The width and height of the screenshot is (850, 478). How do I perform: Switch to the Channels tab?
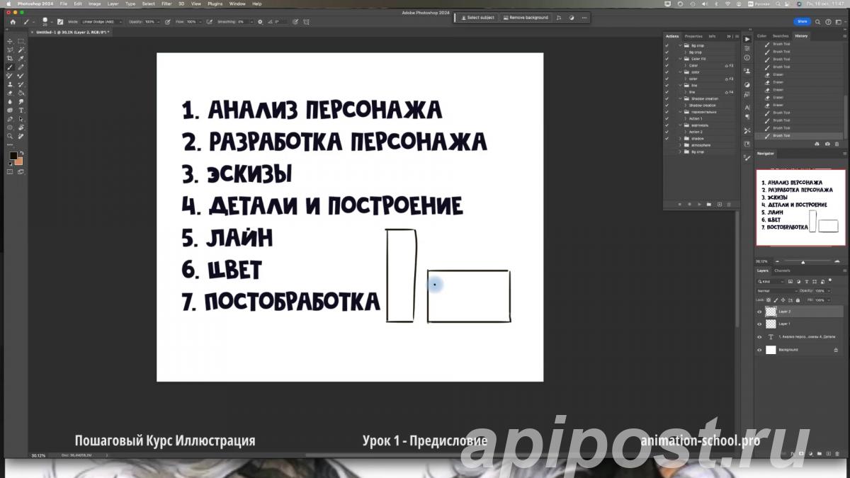pyautogui.click(x=782, y=271)
